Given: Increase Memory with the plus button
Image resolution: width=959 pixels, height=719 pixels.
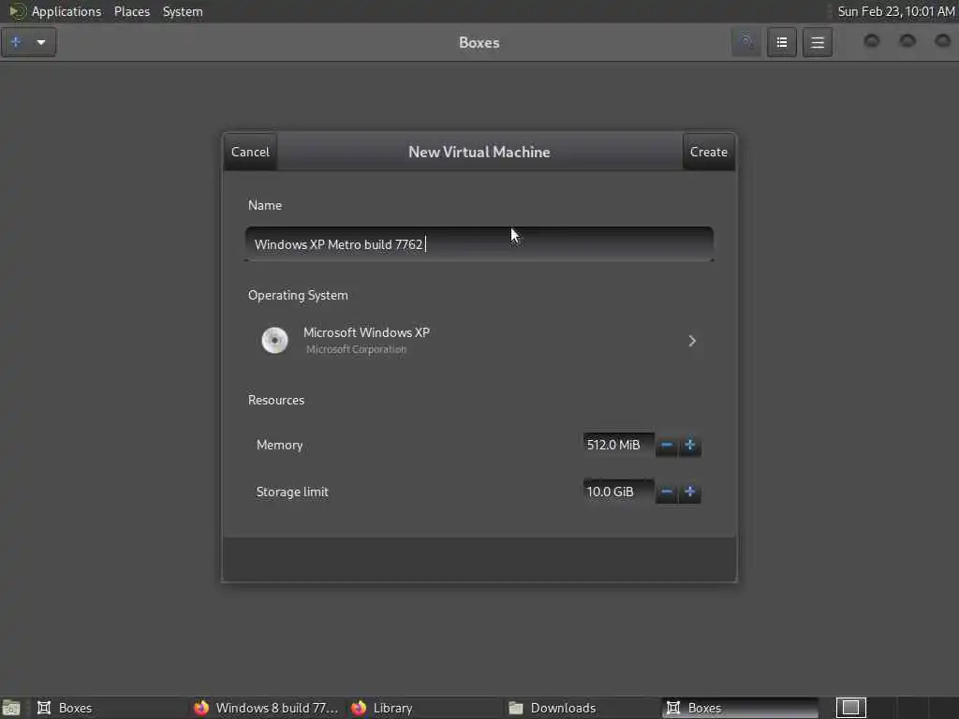Looking at the screenshot, I should click(690, 445).
